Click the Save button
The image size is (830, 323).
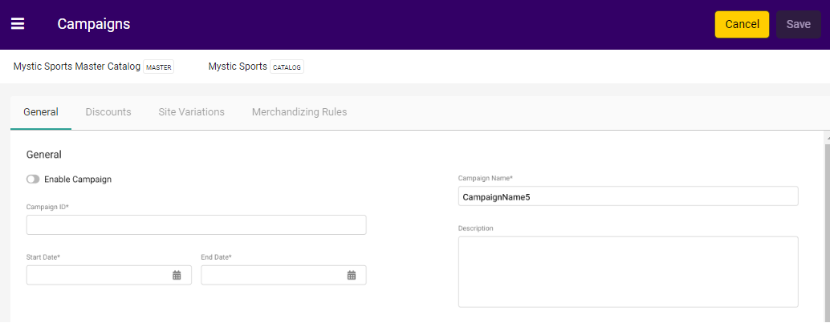[x=798, y=24]
